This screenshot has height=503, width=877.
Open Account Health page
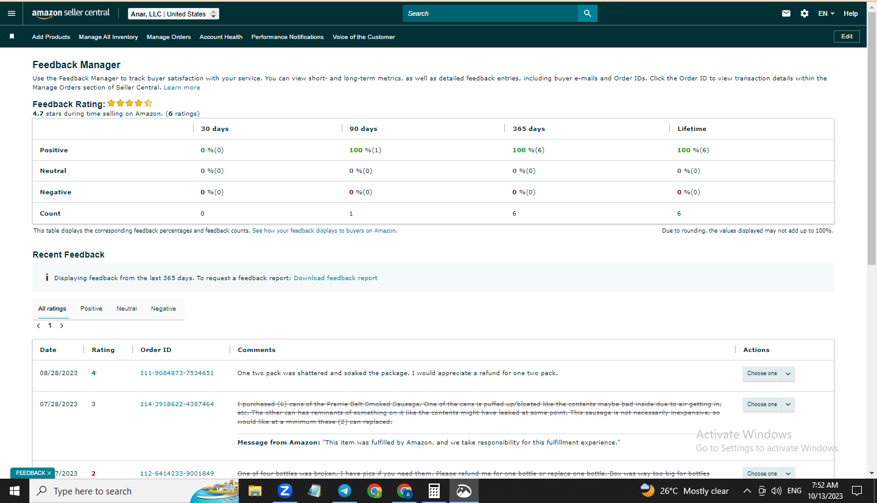pyautogui.click(x=221, y=37)
